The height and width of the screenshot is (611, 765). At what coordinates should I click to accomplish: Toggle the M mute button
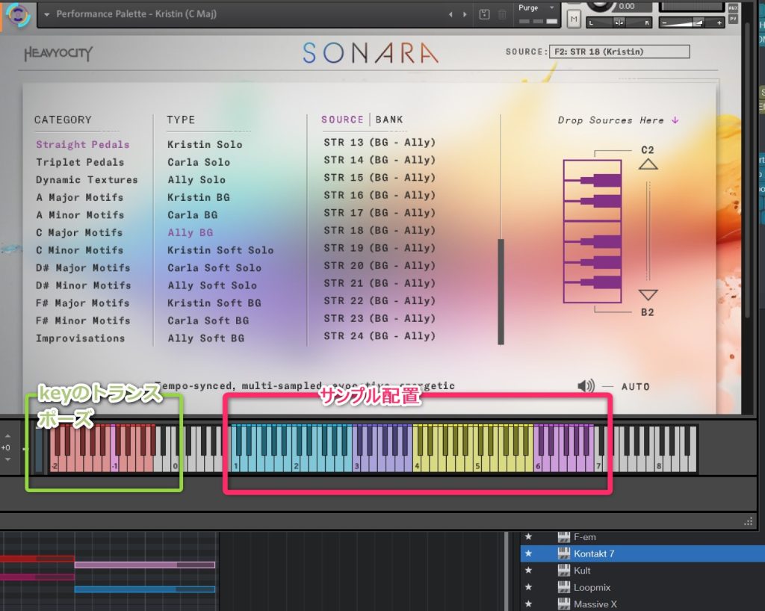click(574, 18)
